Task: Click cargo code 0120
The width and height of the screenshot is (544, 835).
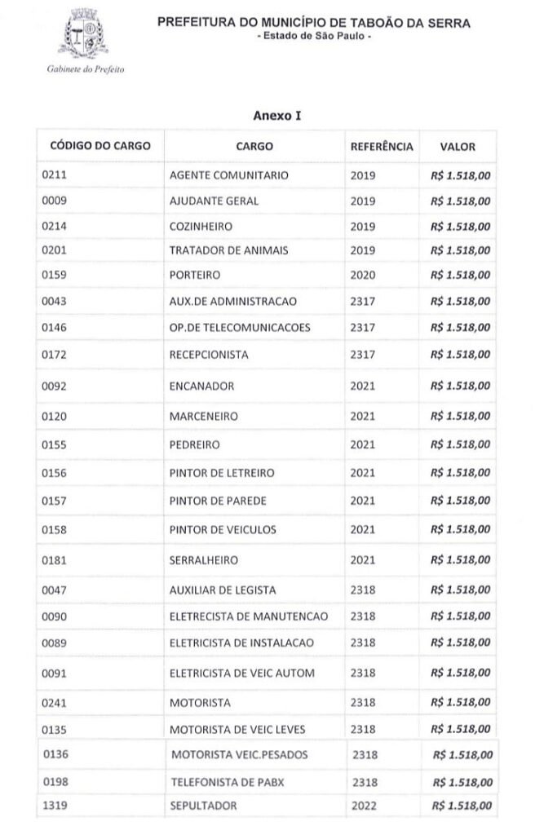Action: pos(54,417)
